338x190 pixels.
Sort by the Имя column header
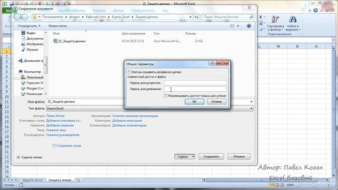(x=56, y=33)
